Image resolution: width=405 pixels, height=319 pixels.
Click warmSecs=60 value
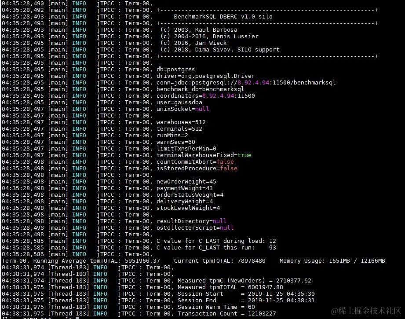pos(175,142)
